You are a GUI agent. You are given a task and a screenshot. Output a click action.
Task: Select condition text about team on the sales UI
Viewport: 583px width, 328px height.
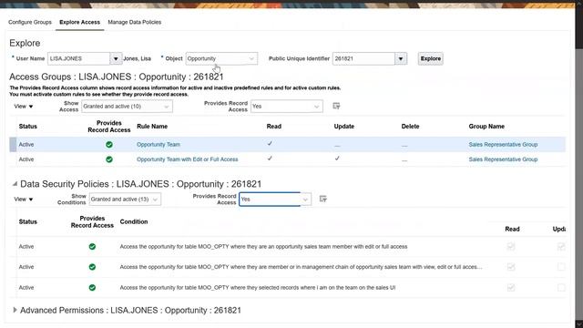[x=257, y=288]
